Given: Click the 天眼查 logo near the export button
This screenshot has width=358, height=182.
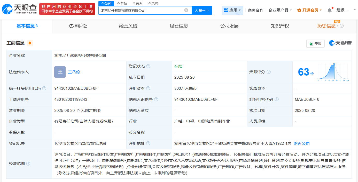Looking at the screenshot, I should (x=340, y=43).
